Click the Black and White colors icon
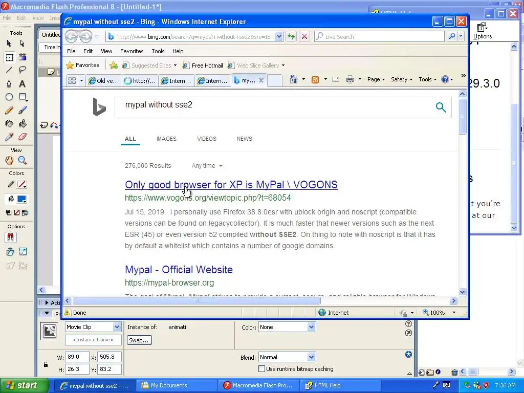Viewport: 524px width, 393px height. point(9,212)
